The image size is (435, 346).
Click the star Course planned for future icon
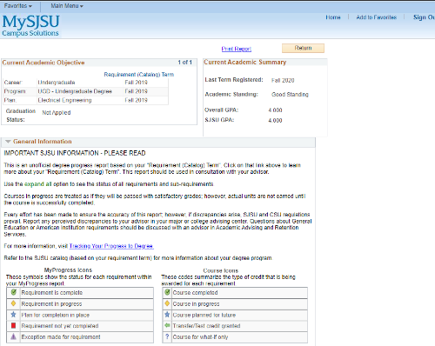pyautogui.click(x=167, y=315)
